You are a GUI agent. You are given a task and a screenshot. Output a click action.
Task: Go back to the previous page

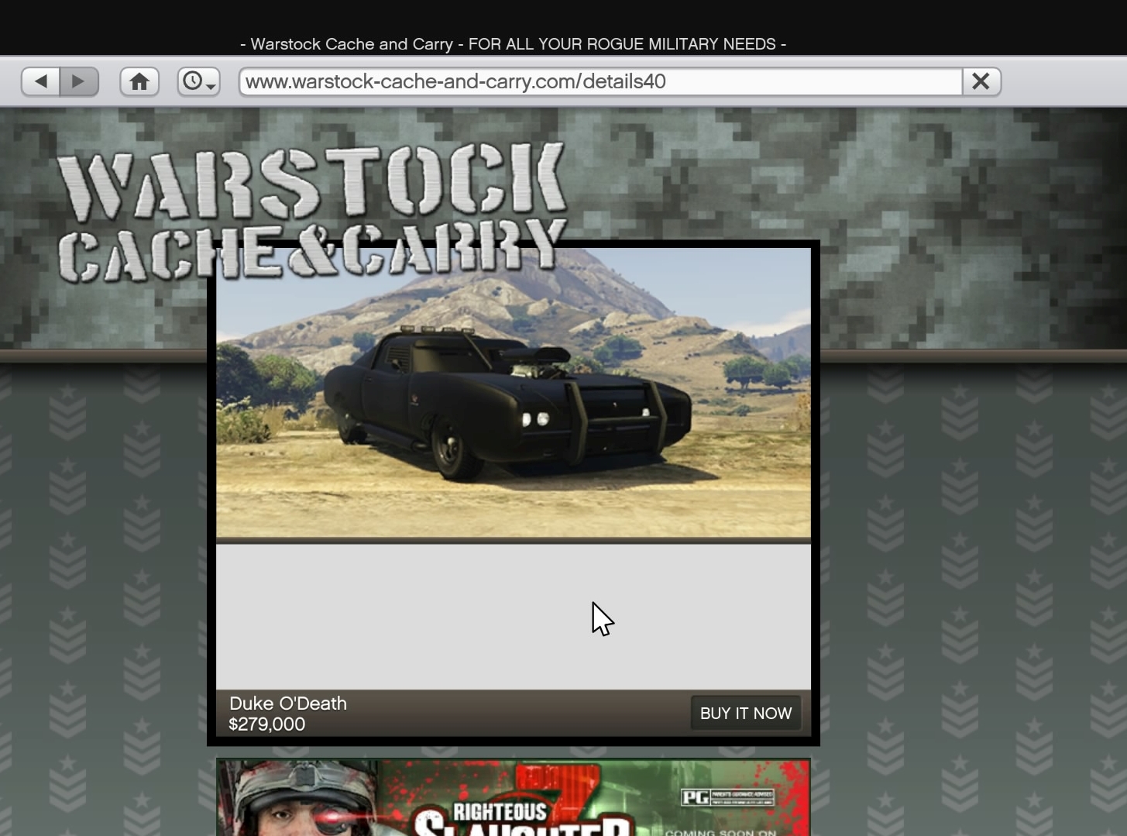click(x=41, y=81)
